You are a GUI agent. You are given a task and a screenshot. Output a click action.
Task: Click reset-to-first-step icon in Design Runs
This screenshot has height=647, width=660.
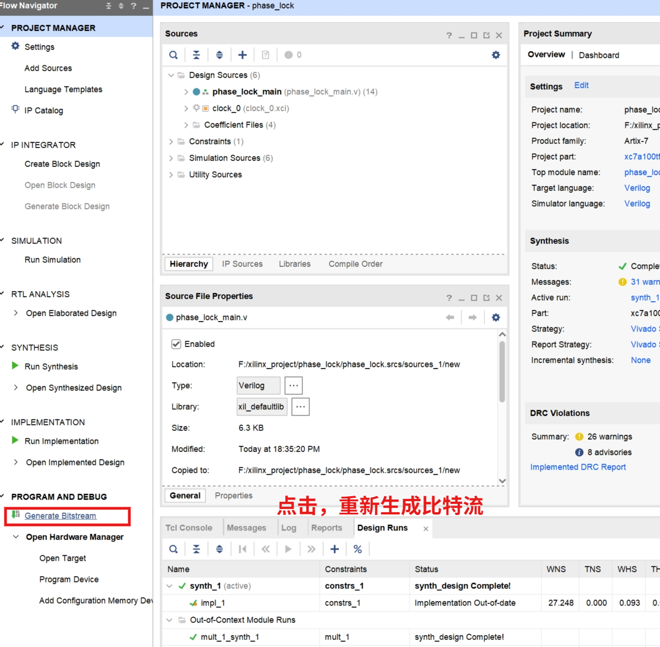pos(243,549)
